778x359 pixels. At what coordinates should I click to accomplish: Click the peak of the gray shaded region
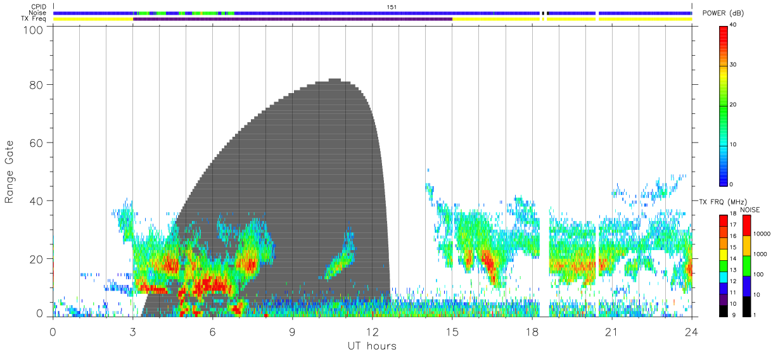335,80
